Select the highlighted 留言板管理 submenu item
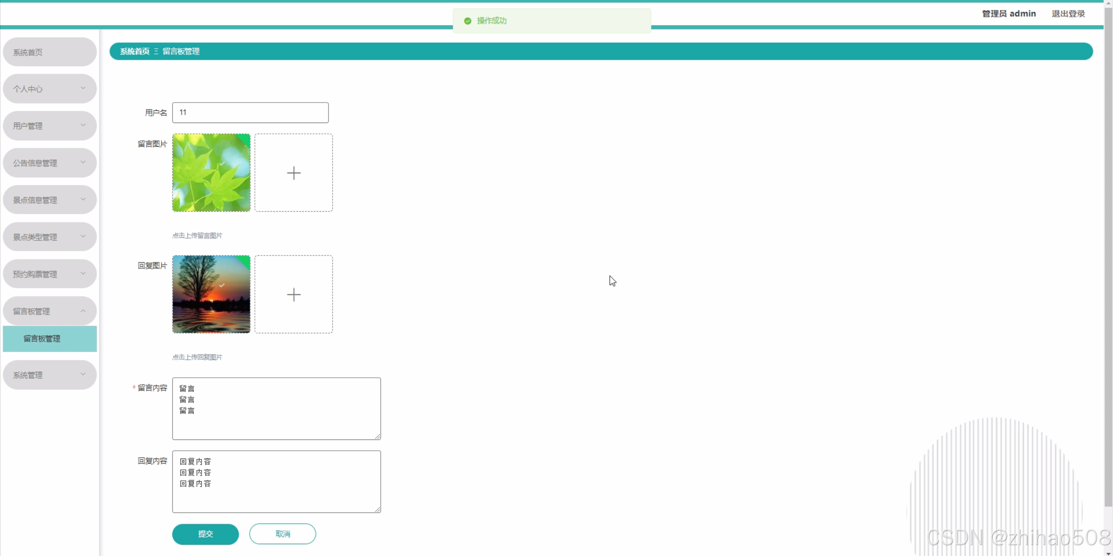Image resolution: width=1113 pixels, height=556 pixels. pyautogui.click(x=42, y=339)
